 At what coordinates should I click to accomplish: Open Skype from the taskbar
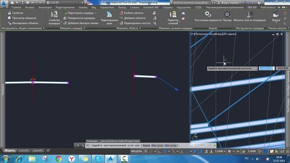(x=98, y=159)
